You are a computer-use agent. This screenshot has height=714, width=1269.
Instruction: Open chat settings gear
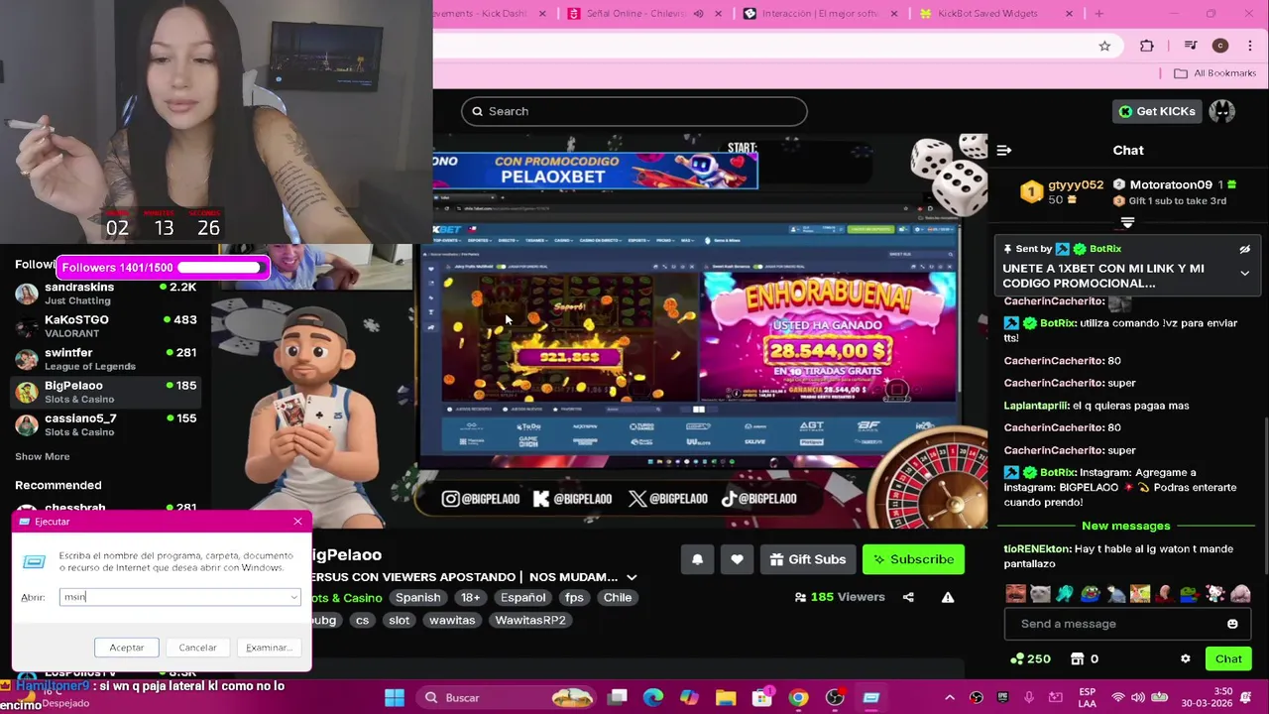(x=1185, y=658)
